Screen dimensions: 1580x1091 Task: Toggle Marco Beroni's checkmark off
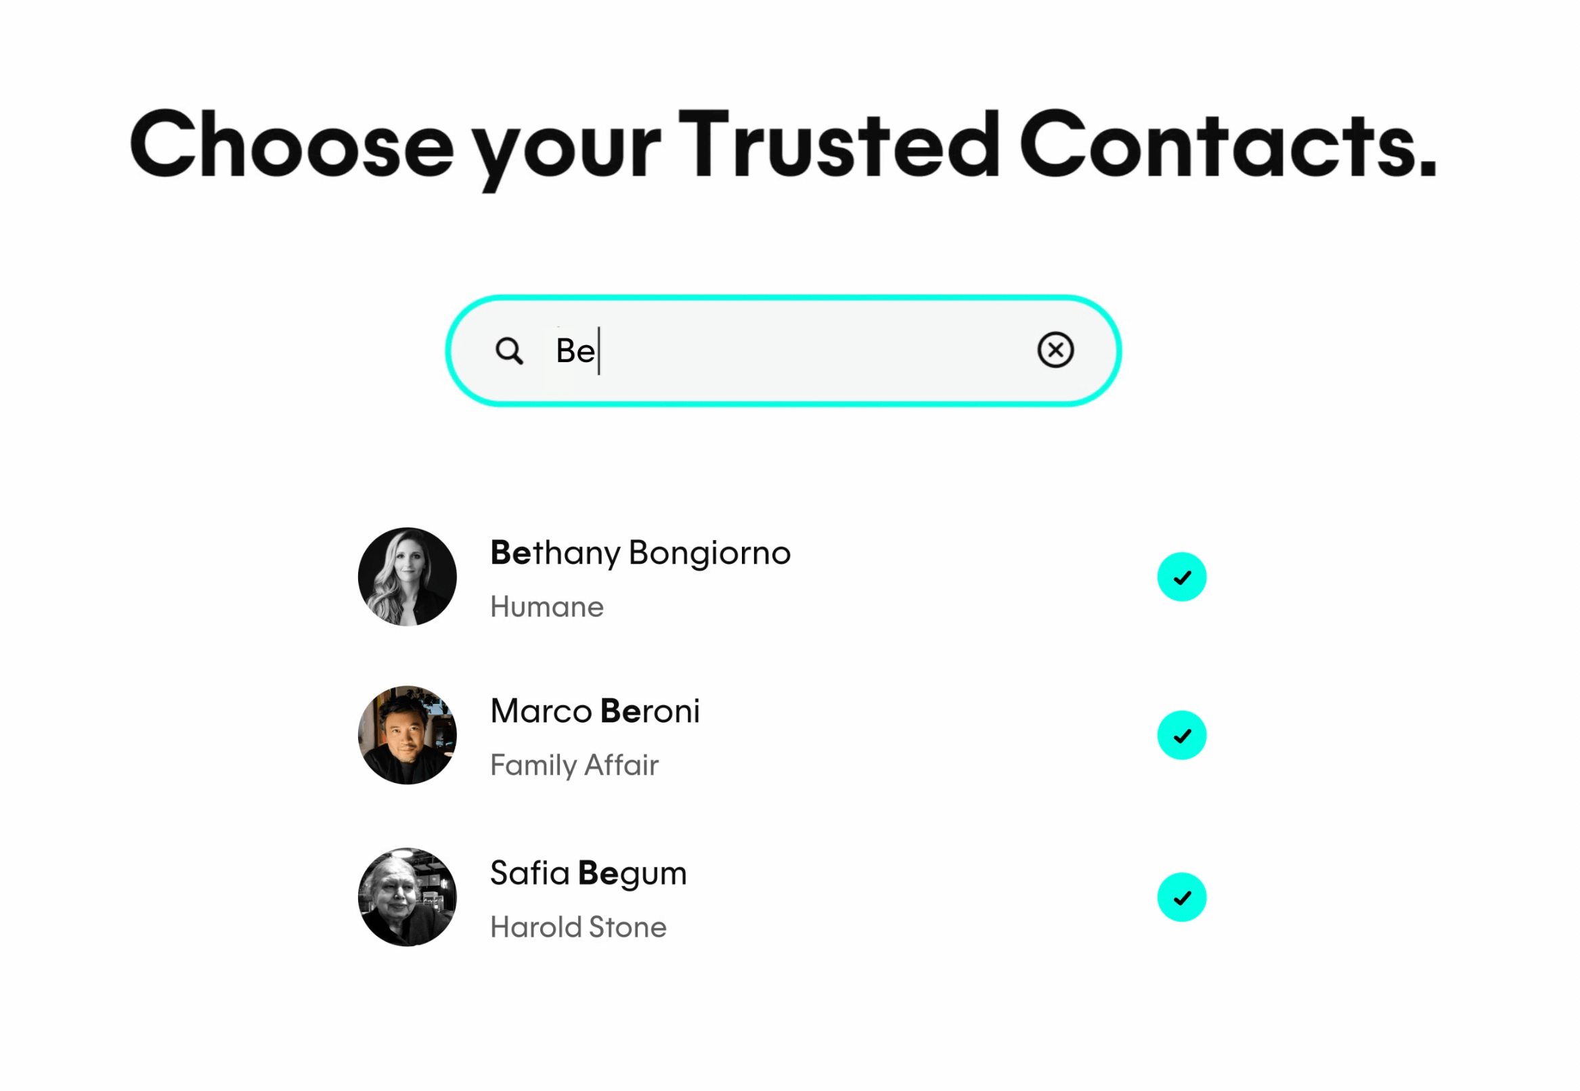pyautogui.click(x=1181, y=736)
